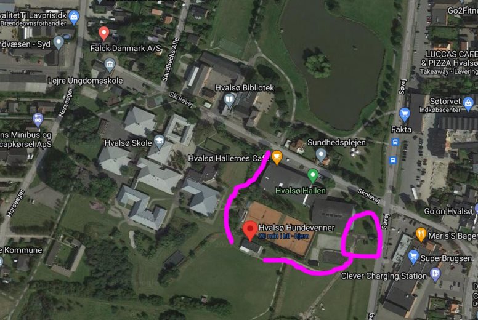Viewport: 478px width, 320px height.
Task: Select the Maris'S Bageri restaurant marker
Action: 421,234
